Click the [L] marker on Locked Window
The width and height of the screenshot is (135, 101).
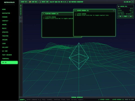point(75,10)
